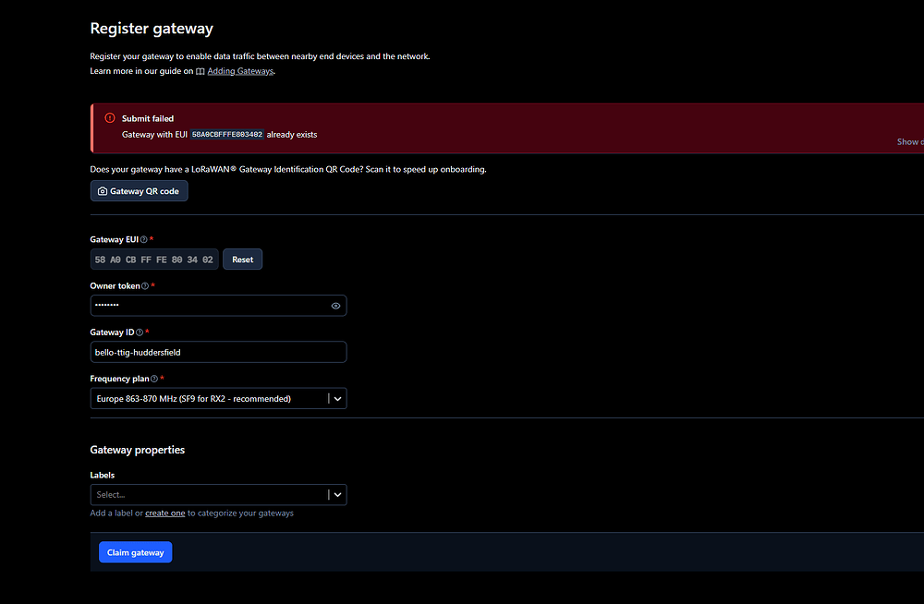Click the Frequency plan help icon

tap(154, 379)
